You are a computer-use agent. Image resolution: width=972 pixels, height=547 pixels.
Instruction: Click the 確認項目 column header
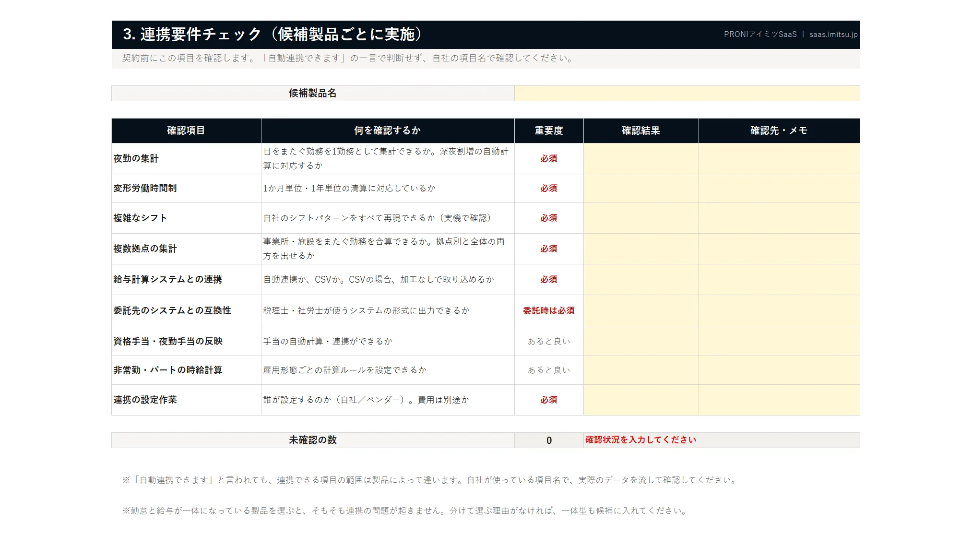click(x=186, y=131)
